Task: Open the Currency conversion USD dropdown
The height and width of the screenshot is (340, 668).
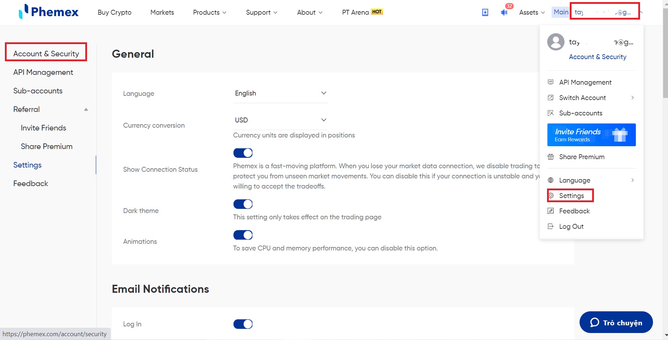Action: click(x=280, y=120)
